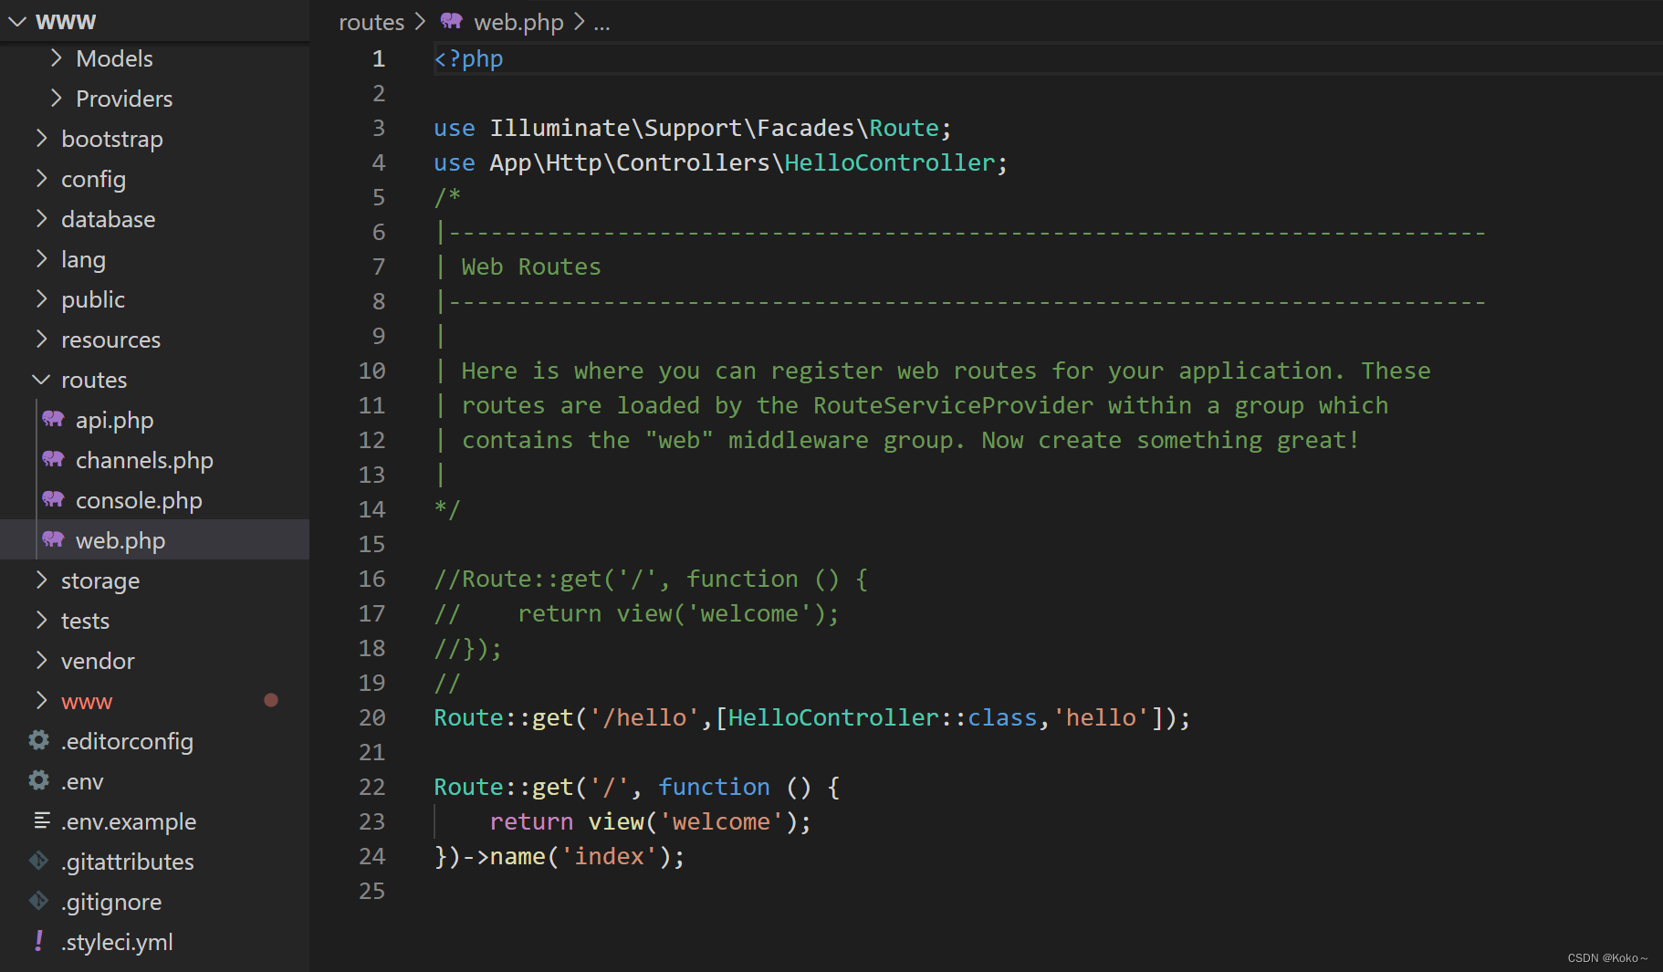Click the function keyword on line 22
1663x972 pixels.
click(714, 787)
